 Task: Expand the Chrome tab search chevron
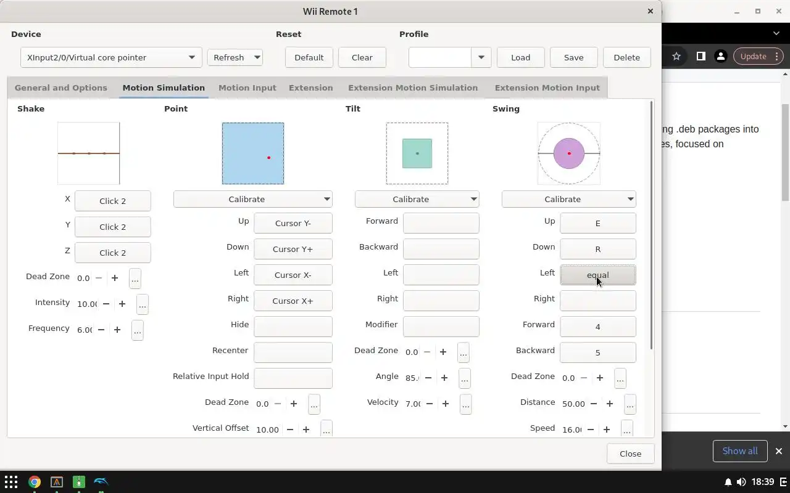pyautogui.click(x=776, y=33)
